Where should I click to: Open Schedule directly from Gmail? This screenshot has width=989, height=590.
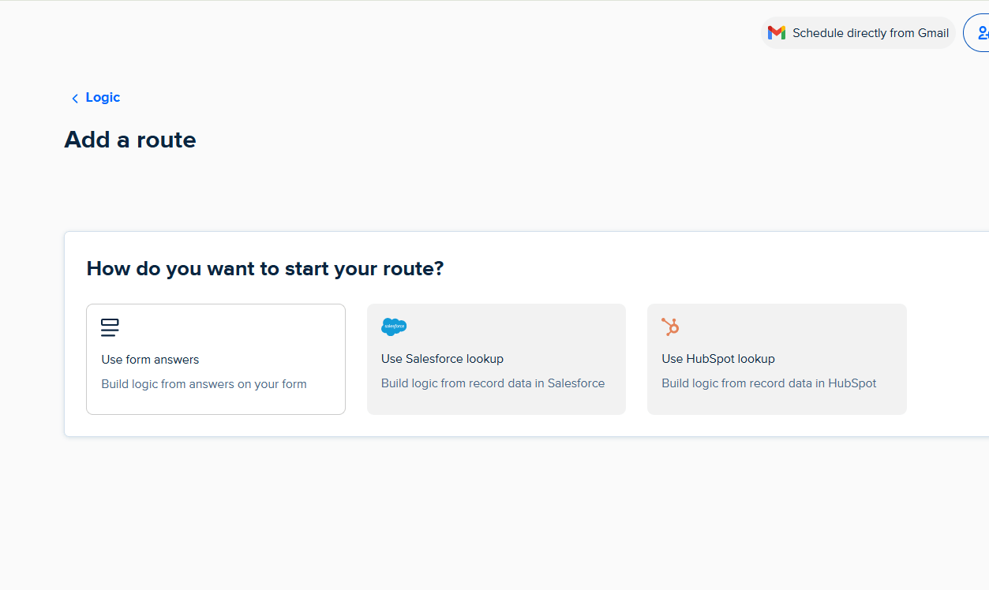tap(857, 32)
